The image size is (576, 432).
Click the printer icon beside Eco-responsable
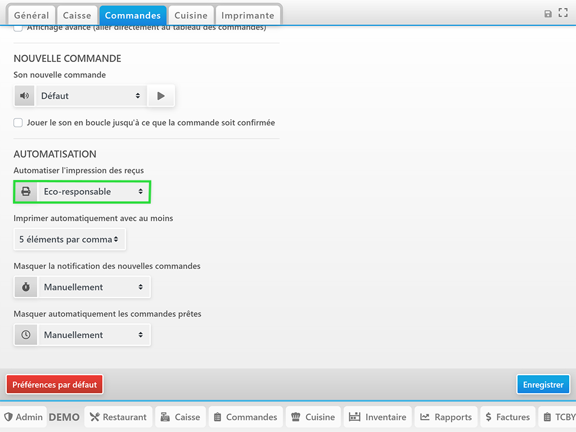26,192
